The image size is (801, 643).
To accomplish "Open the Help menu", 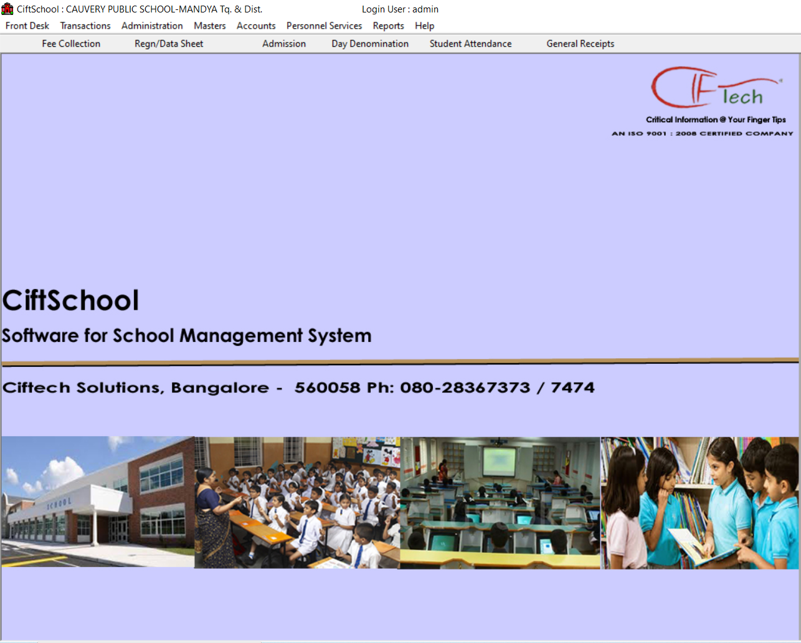I will click(x=425, y=26).
